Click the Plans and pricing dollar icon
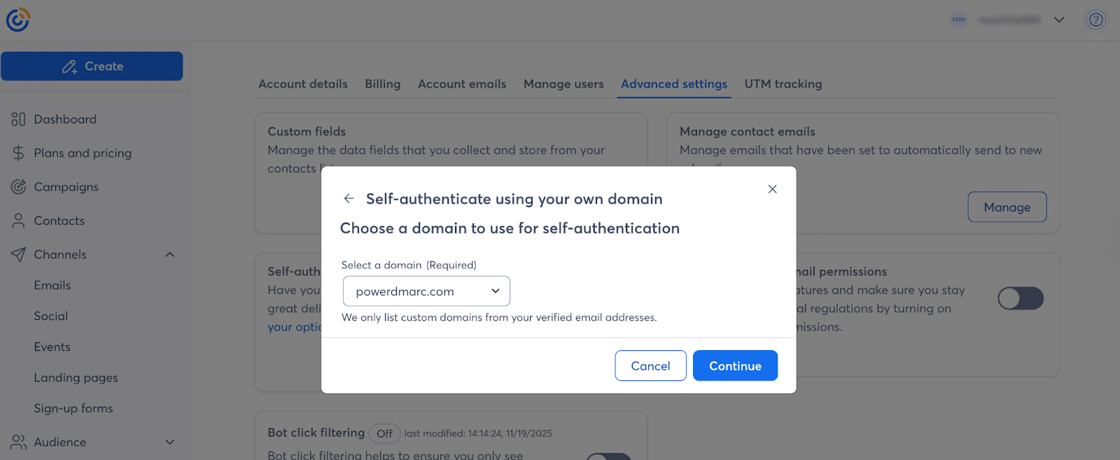Image resolution: width=1120 pixels, height=460 pixels. click(x=18, y=153)
